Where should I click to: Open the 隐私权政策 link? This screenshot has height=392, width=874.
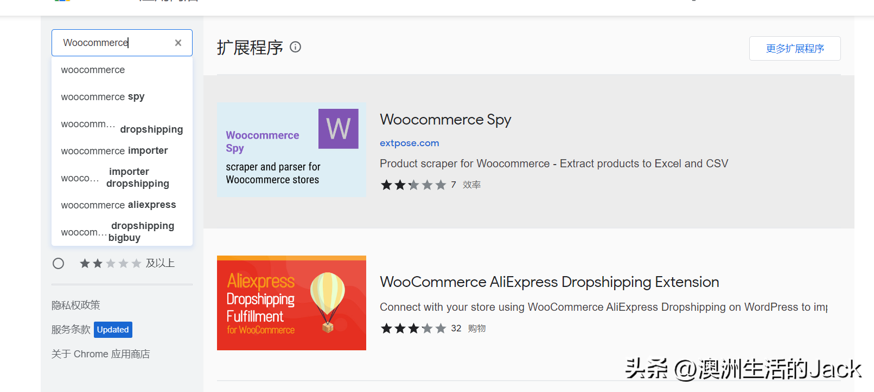point(76,305)
